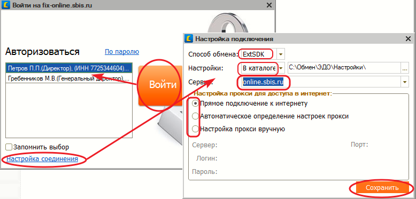Click the Настройка подключения title icon
This screenshot has height=199, width=416.
tap(189, 39)
